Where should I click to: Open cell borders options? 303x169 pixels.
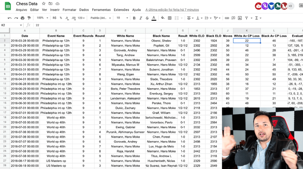(x=170, y=18)
